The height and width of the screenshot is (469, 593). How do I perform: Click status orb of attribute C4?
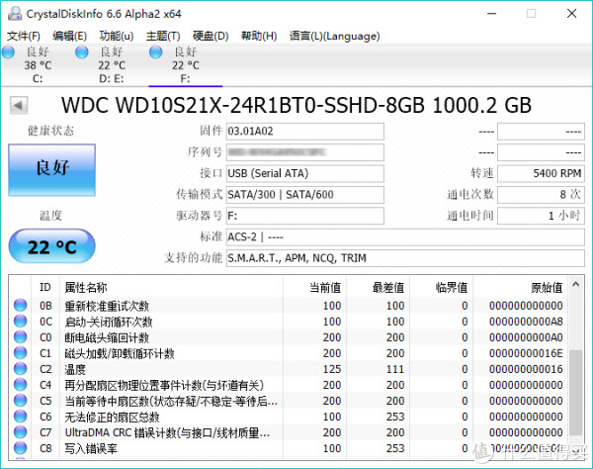tap(20, 385)
